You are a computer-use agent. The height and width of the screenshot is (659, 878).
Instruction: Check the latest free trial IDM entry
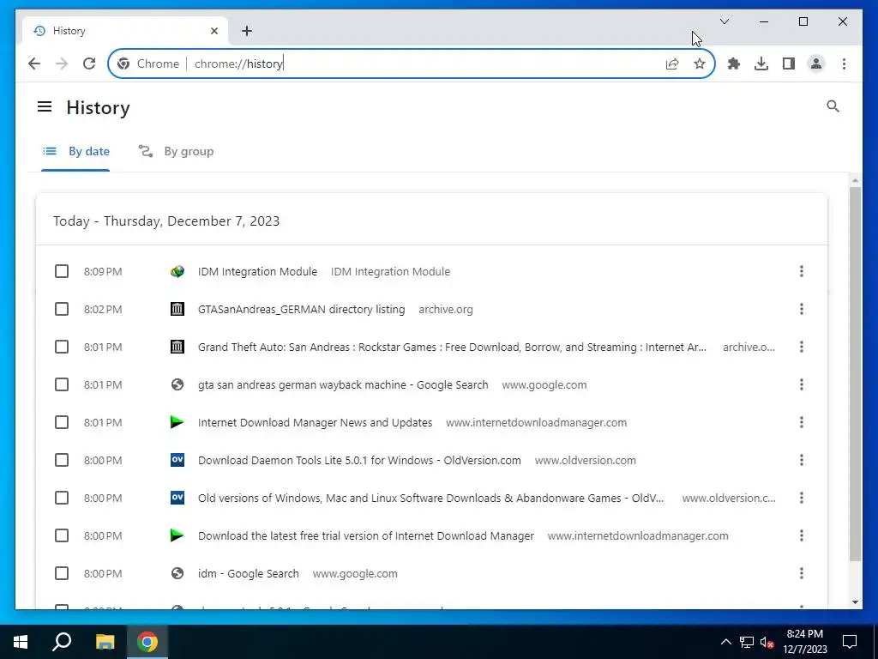coord(62,535)
